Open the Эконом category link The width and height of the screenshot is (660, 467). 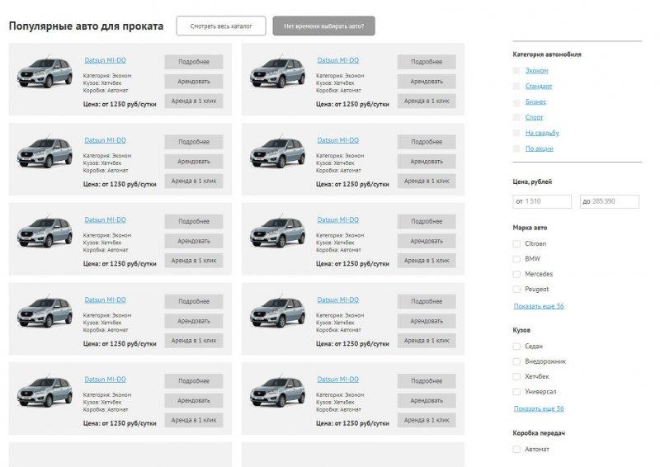[536, 70]
